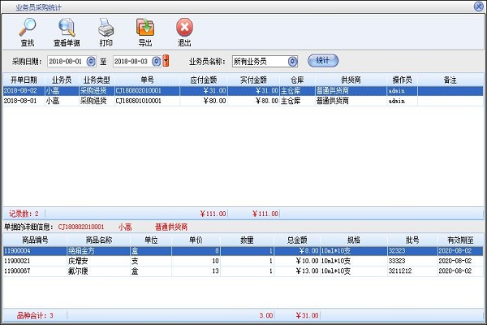Click the 打印 (Print) printer icon
This screenshot has width=487, height=325.
click(106, 28)
